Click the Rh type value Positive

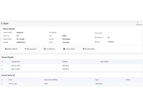(x=111, y=42)
